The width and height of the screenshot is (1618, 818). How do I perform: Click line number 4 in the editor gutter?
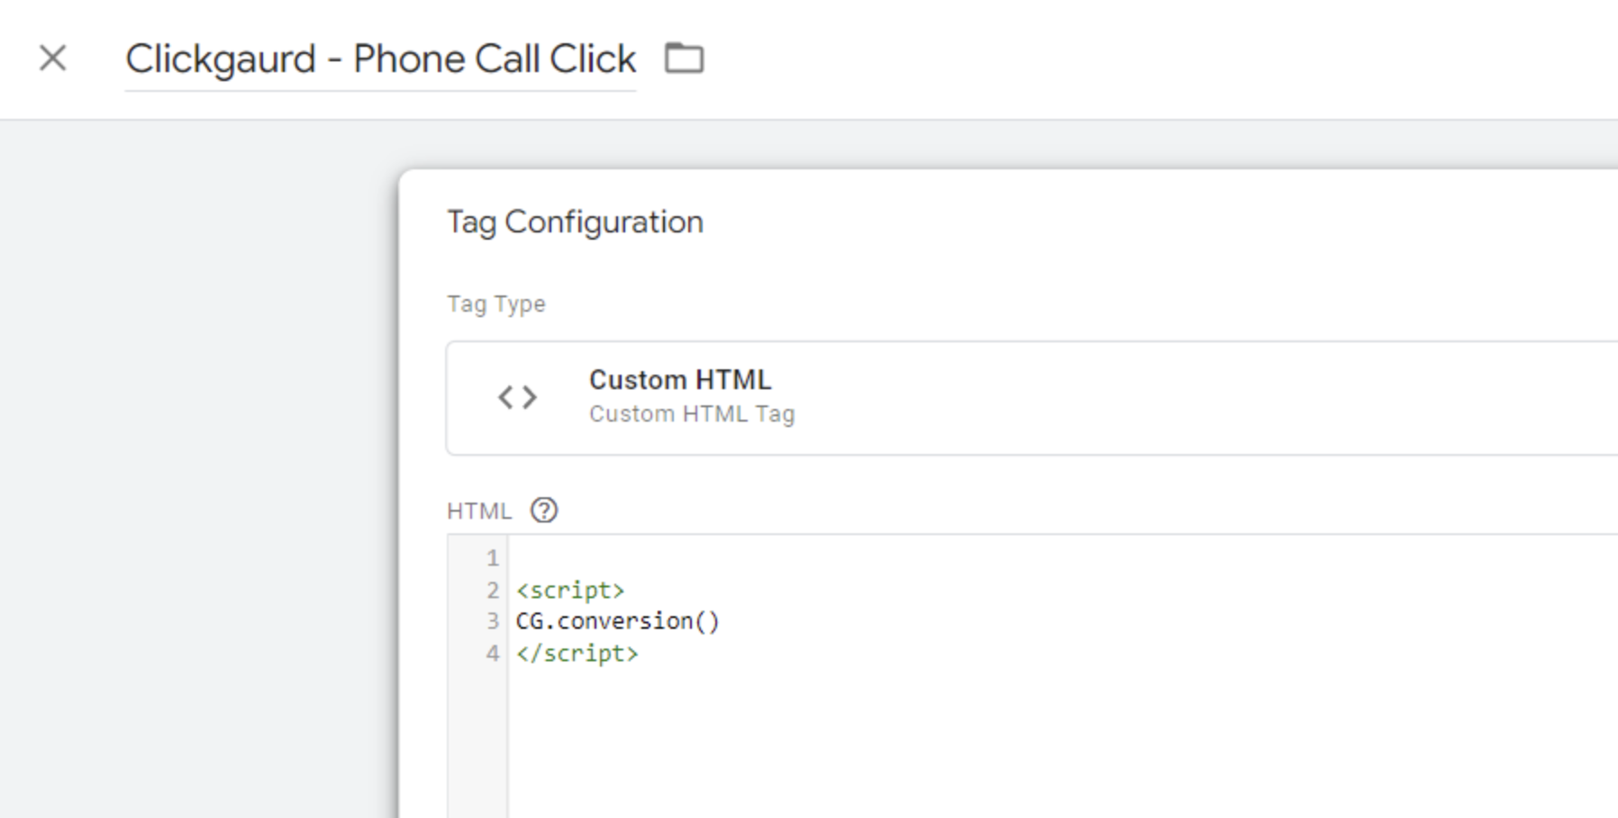(492, 653)
